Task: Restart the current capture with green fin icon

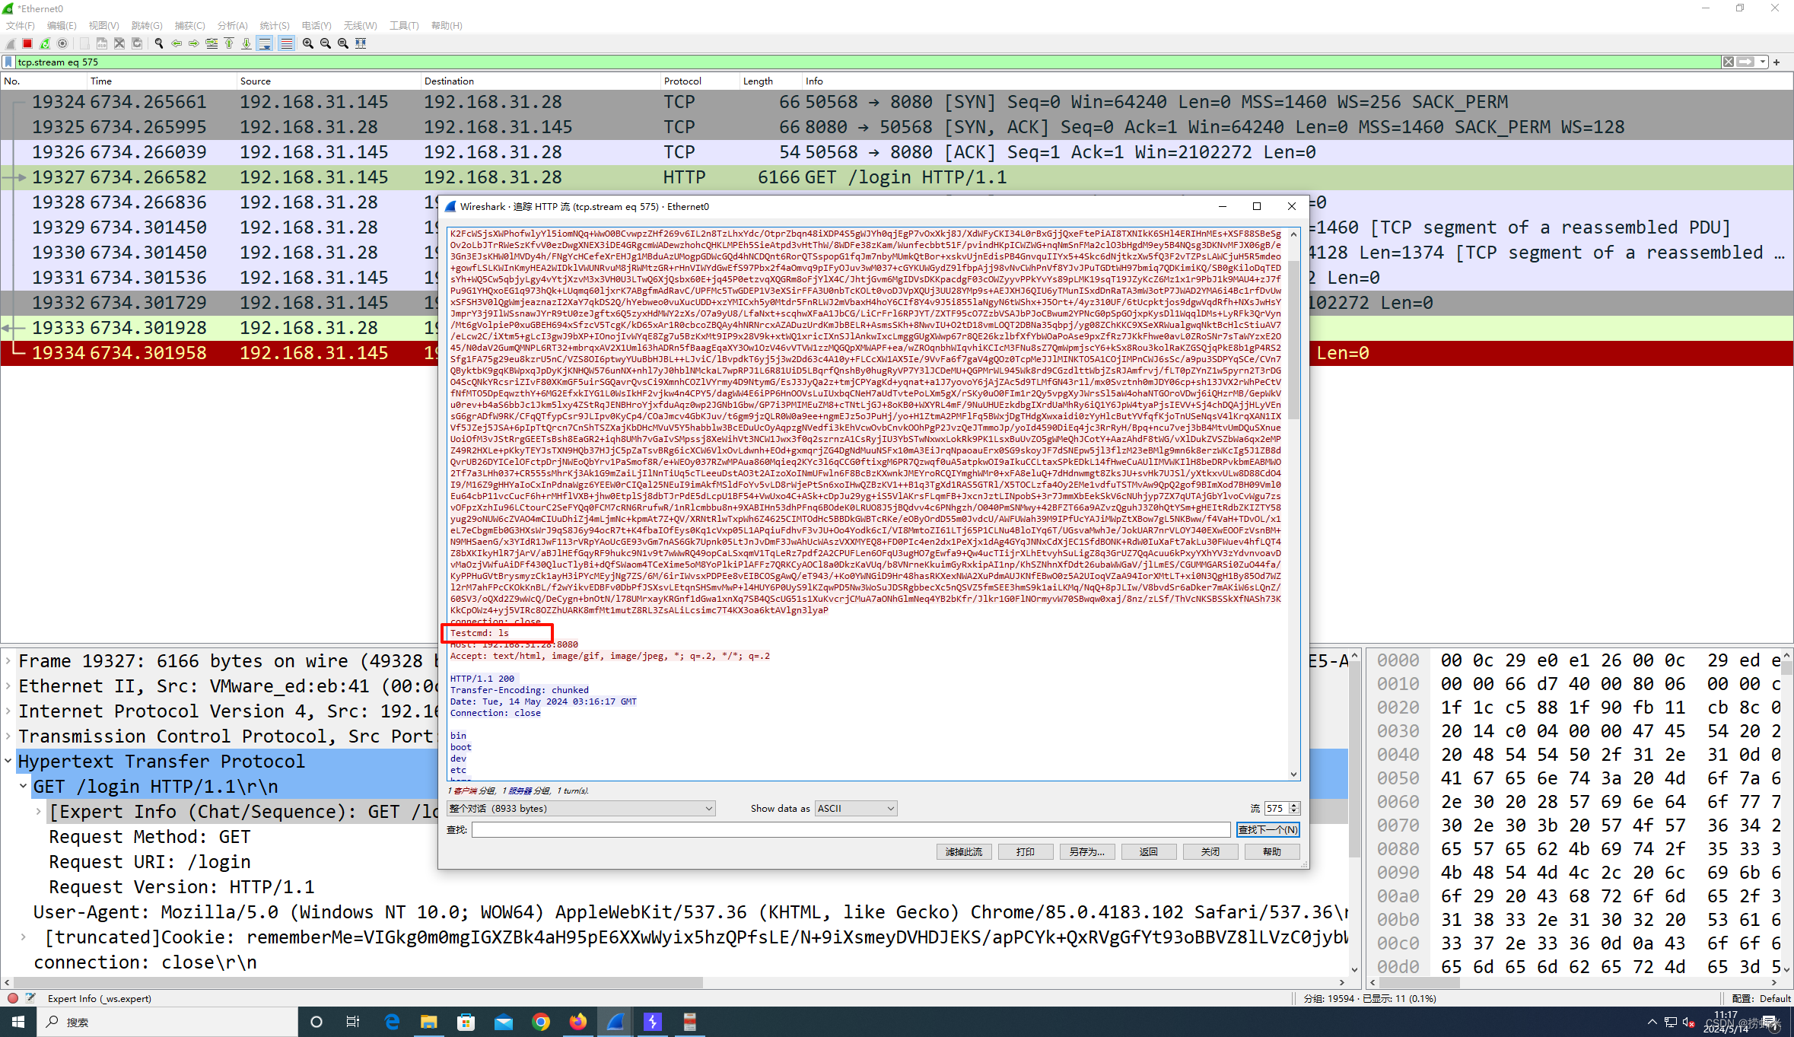Action: pyautogui.click(x=45, y=43)
